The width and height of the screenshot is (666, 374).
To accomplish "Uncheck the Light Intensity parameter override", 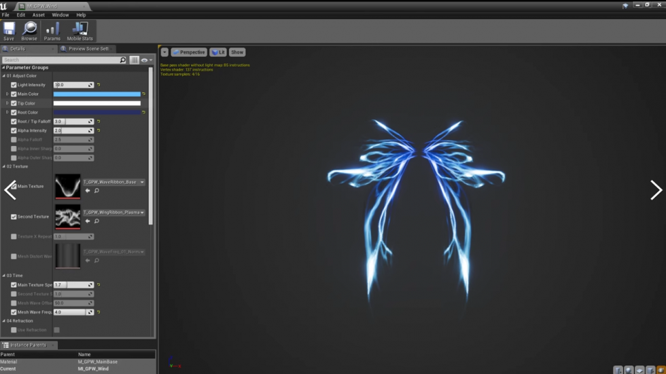I will tap(14, 85).
